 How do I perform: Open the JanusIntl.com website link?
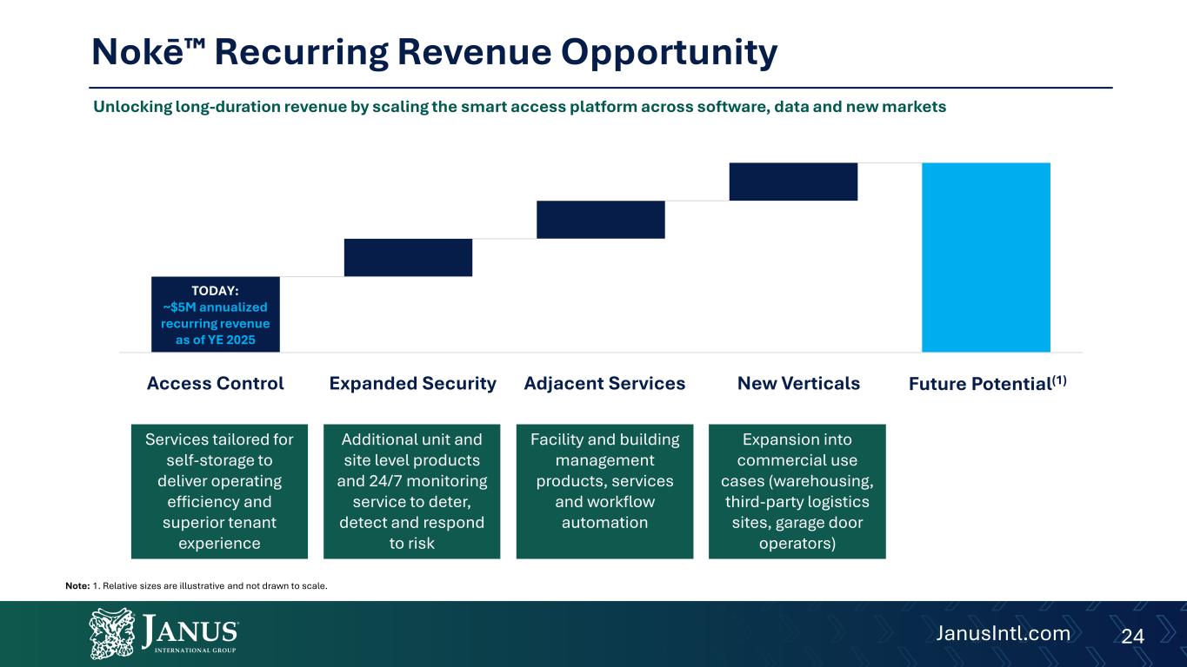[x=1003, y=633]
